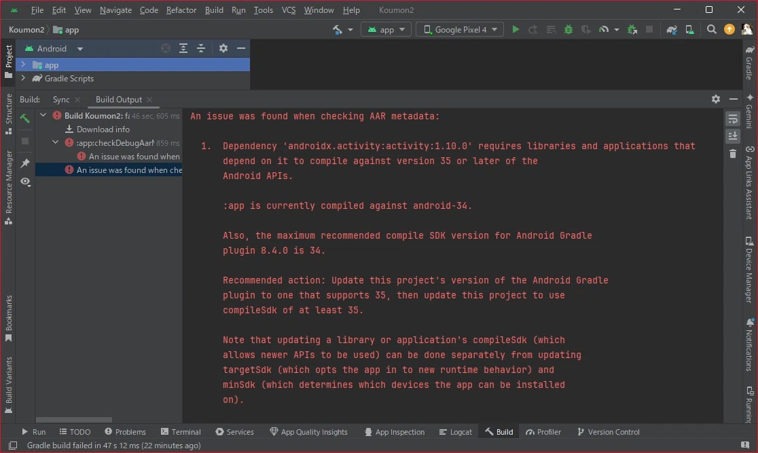The image size is (758, 453).
Task: Start debugging with the bug icon
Action: pos(568,29)
